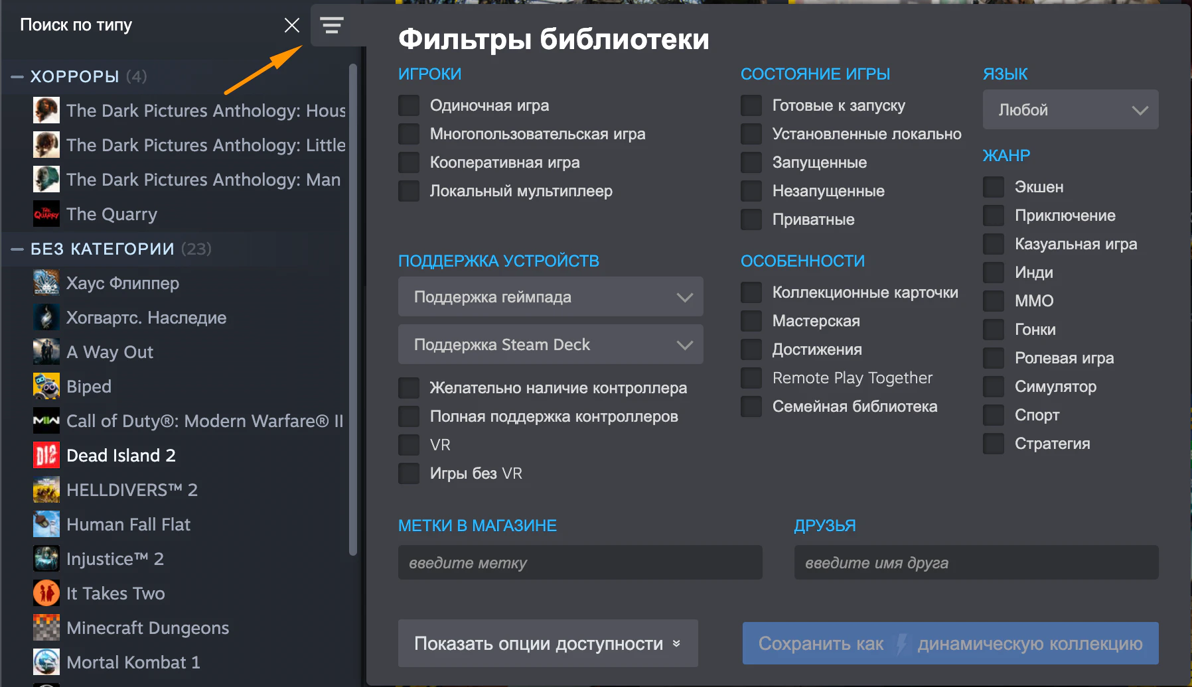Toggle the Казуальная игра genre checkbox
Image resolution: width=1192 pixels, height=687 pixels.
click(x=994, y=244)
